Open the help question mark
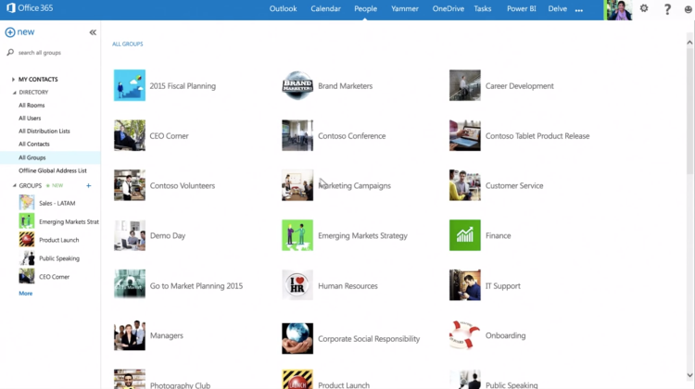695x389 pixels. [667, 9]
